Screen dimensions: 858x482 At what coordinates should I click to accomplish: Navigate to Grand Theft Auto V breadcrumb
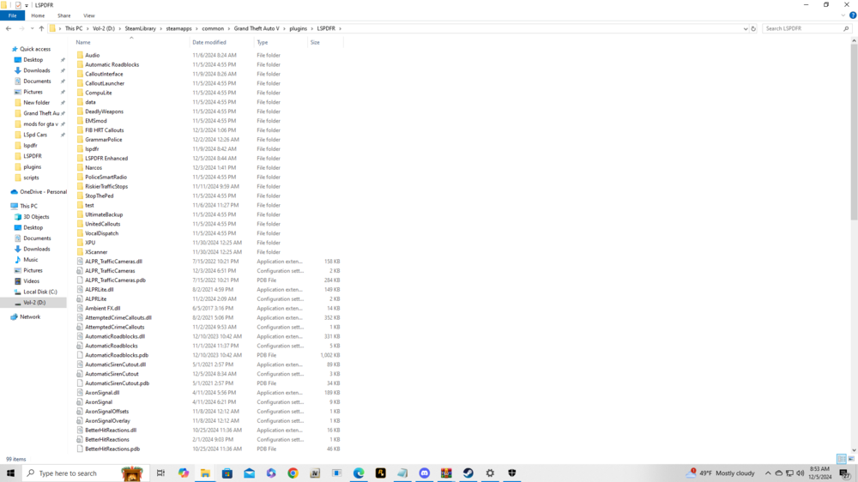coord(256,28)
